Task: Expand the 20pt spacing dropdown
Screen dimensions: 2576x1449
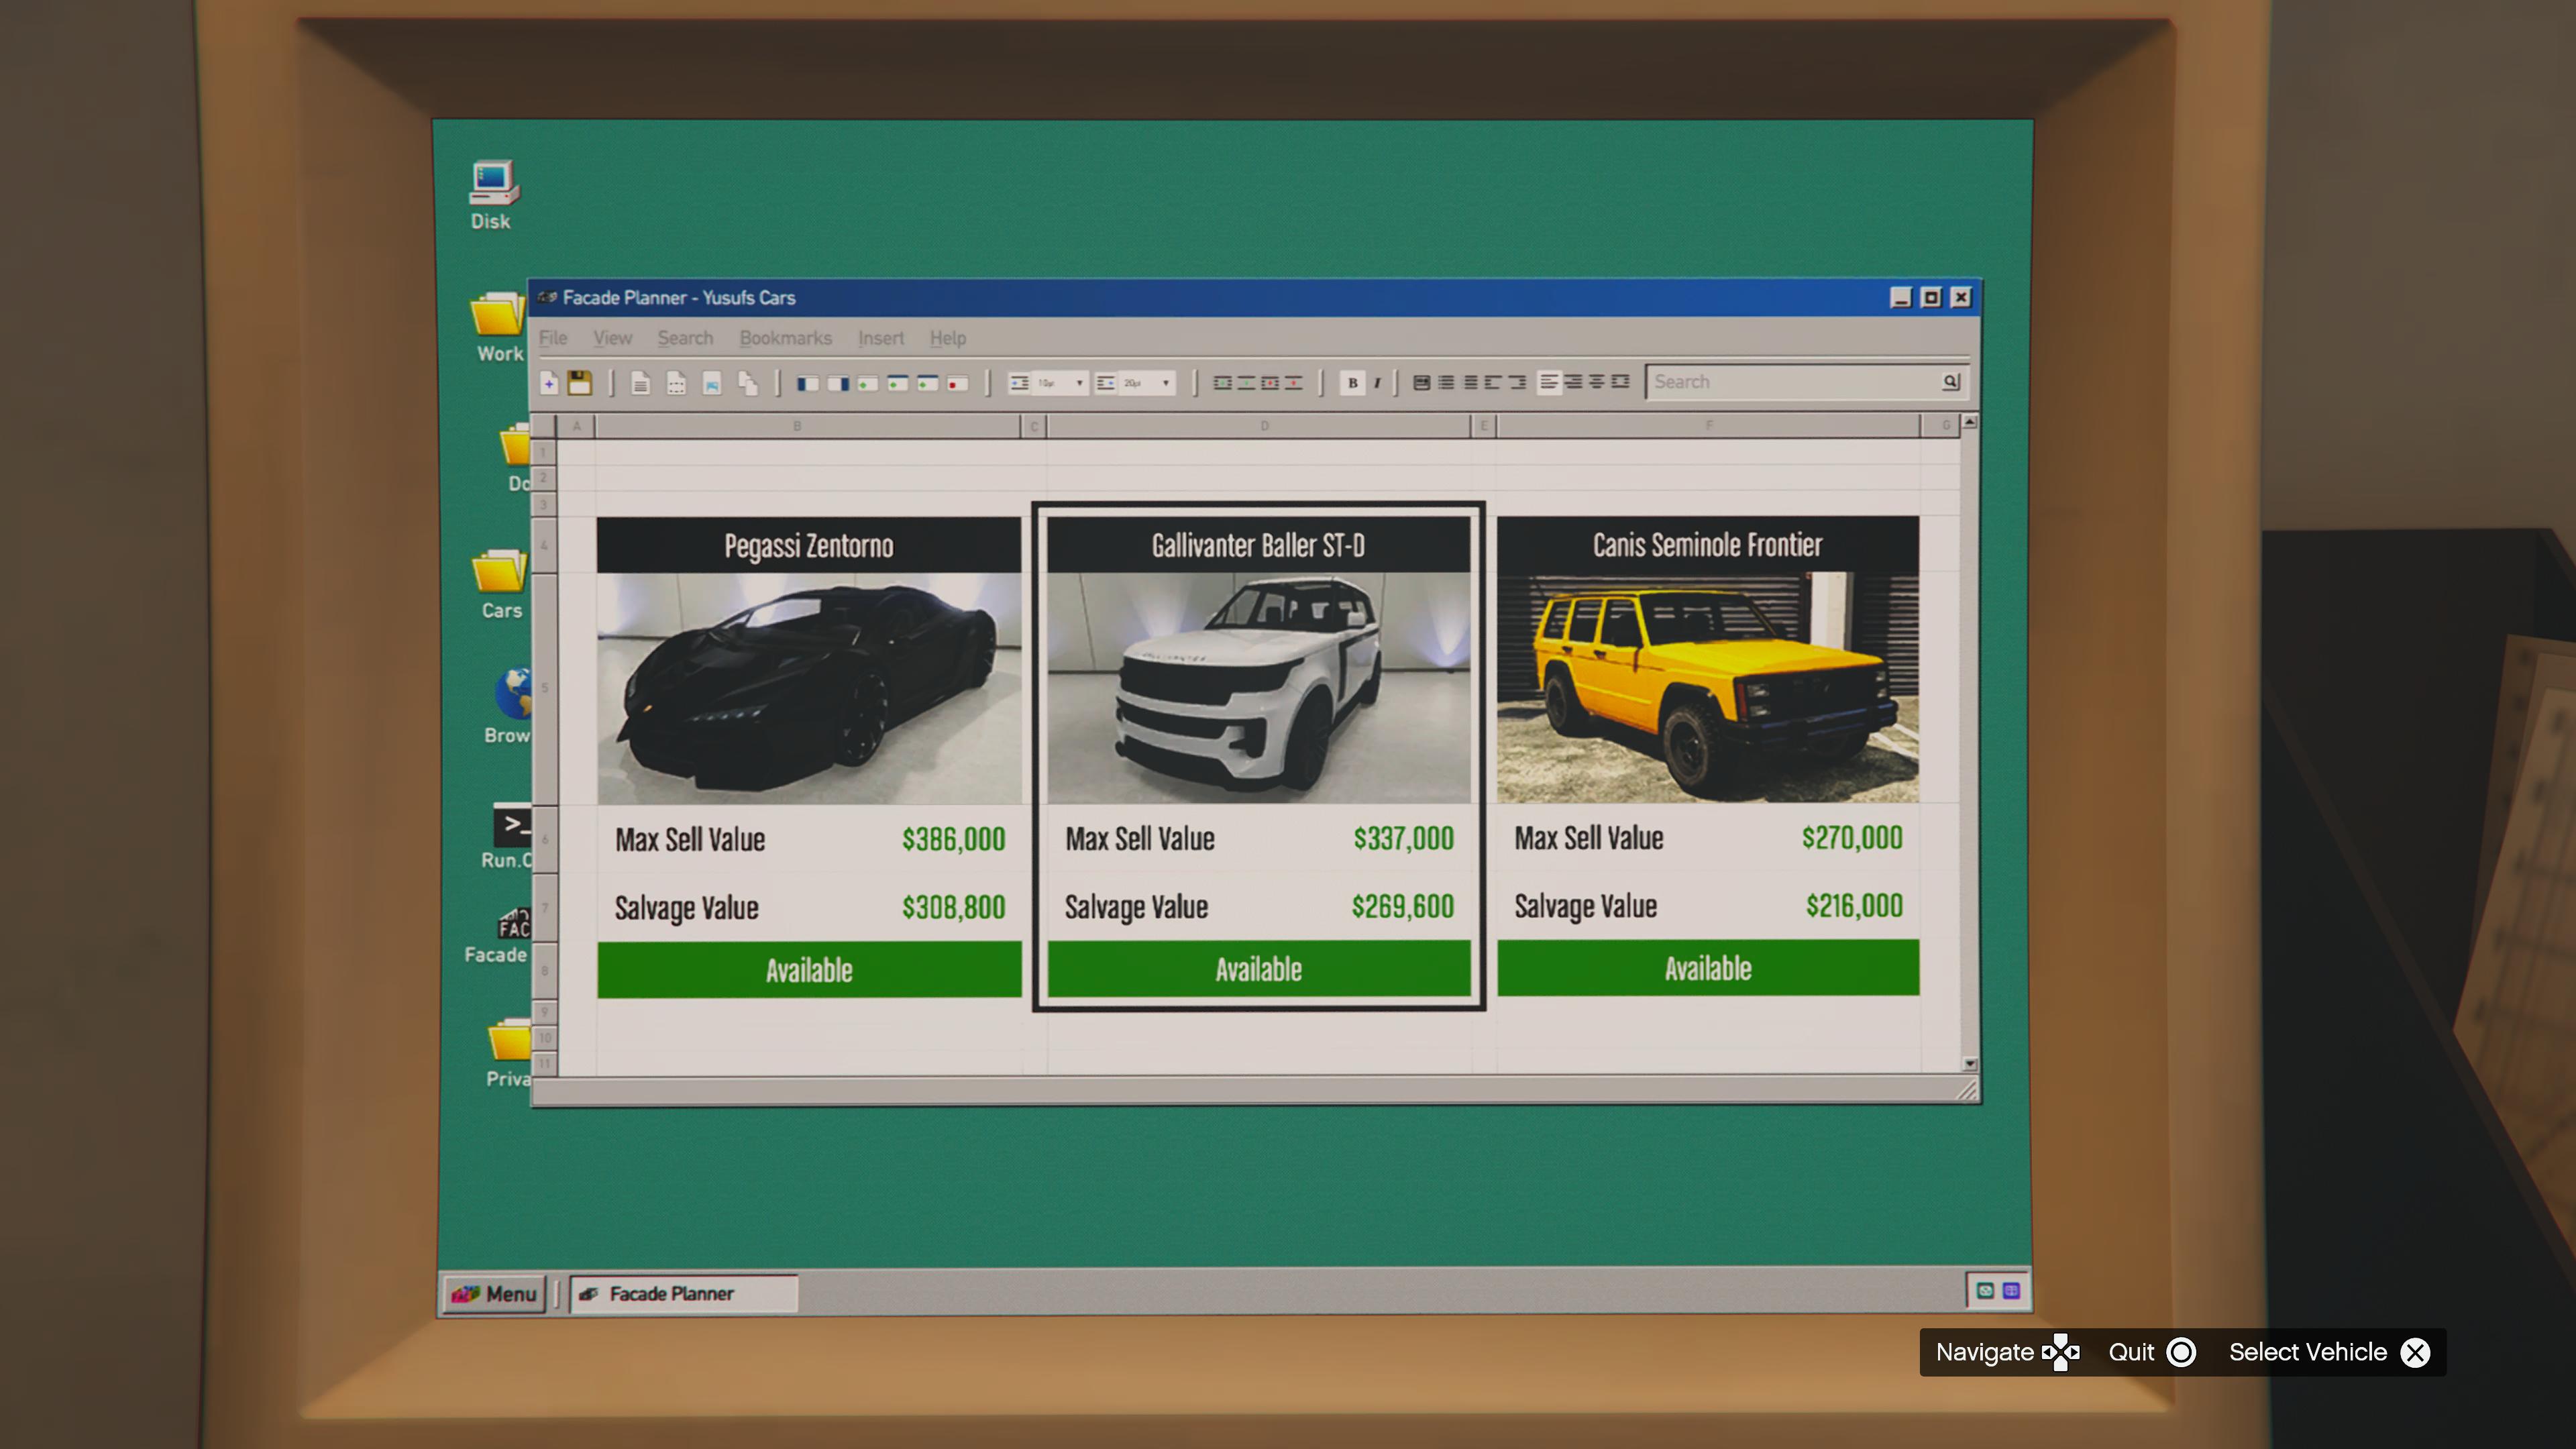Action: [x=1165, y=383]
